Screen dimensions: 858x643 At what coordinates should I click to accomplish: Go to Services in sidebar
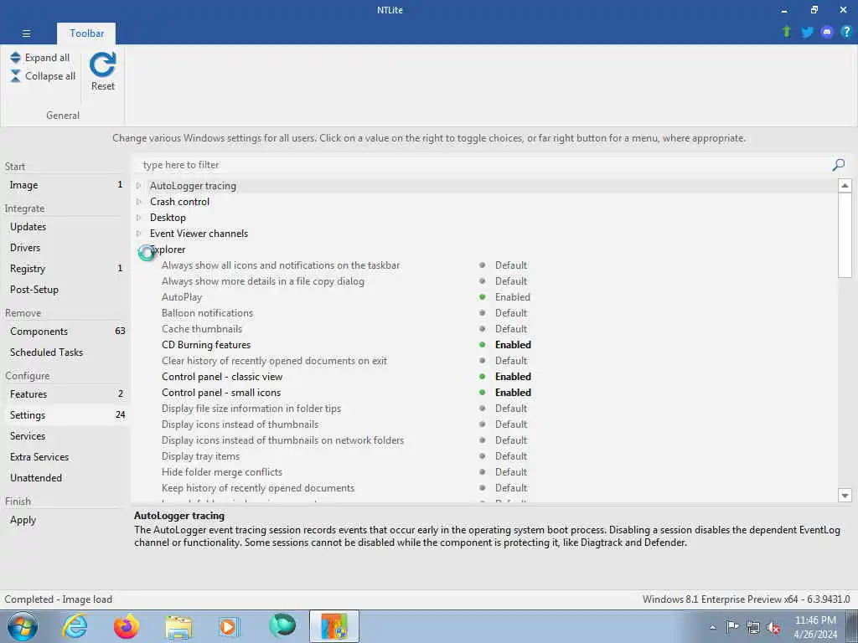[x=65, y=435]
